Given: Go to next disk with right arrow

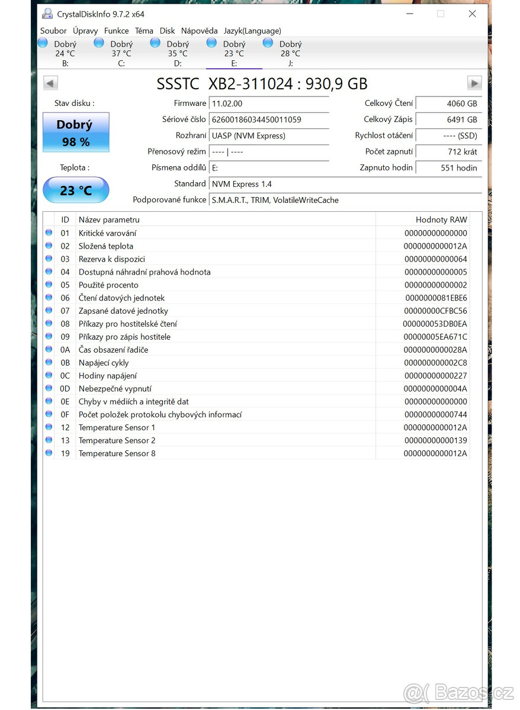Looking at the screenshot, I should tap(474, 83).
